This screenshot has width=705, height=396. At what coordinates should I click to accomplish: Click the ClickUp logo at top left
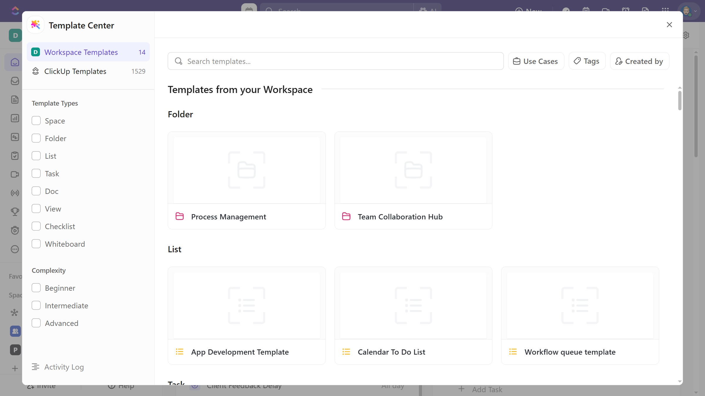click(15, 11)
